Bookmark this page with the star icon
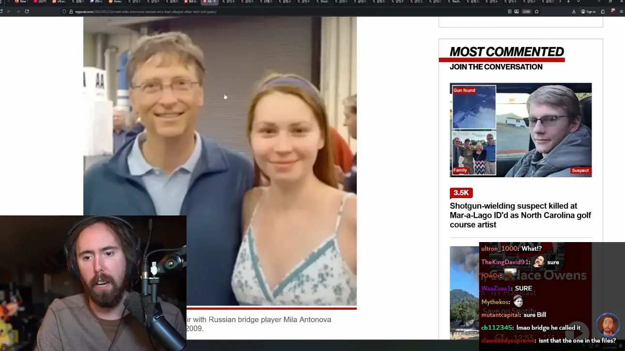The image size is (625, 351). 536,12
